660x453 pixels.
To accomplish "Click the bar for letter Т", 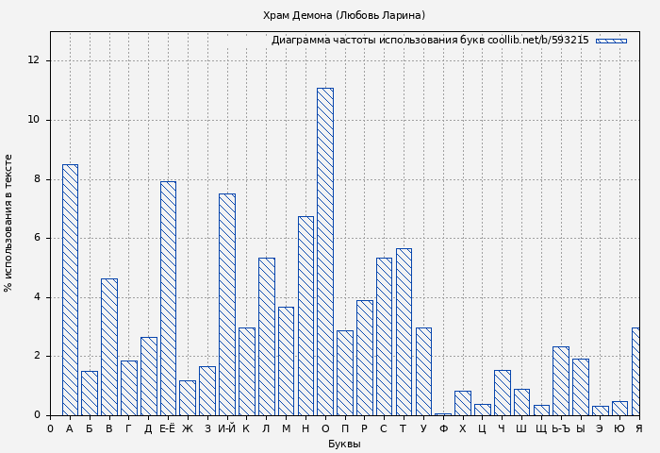I will pyautogui.click(x=404, y=331).
